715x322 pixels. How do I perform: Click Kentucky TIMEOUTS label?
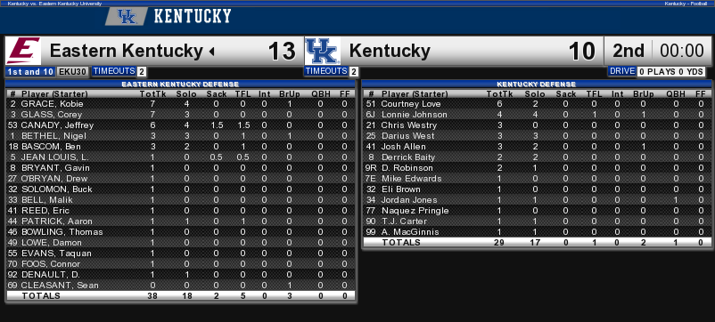[x=326, y=71]
